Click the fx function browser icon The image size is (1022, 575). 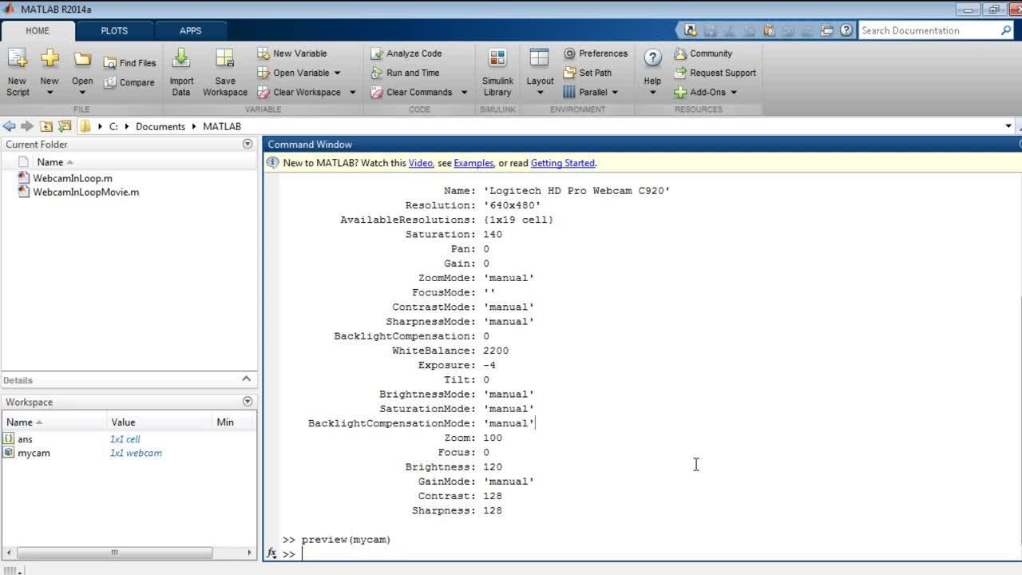(x=271, y=553)
